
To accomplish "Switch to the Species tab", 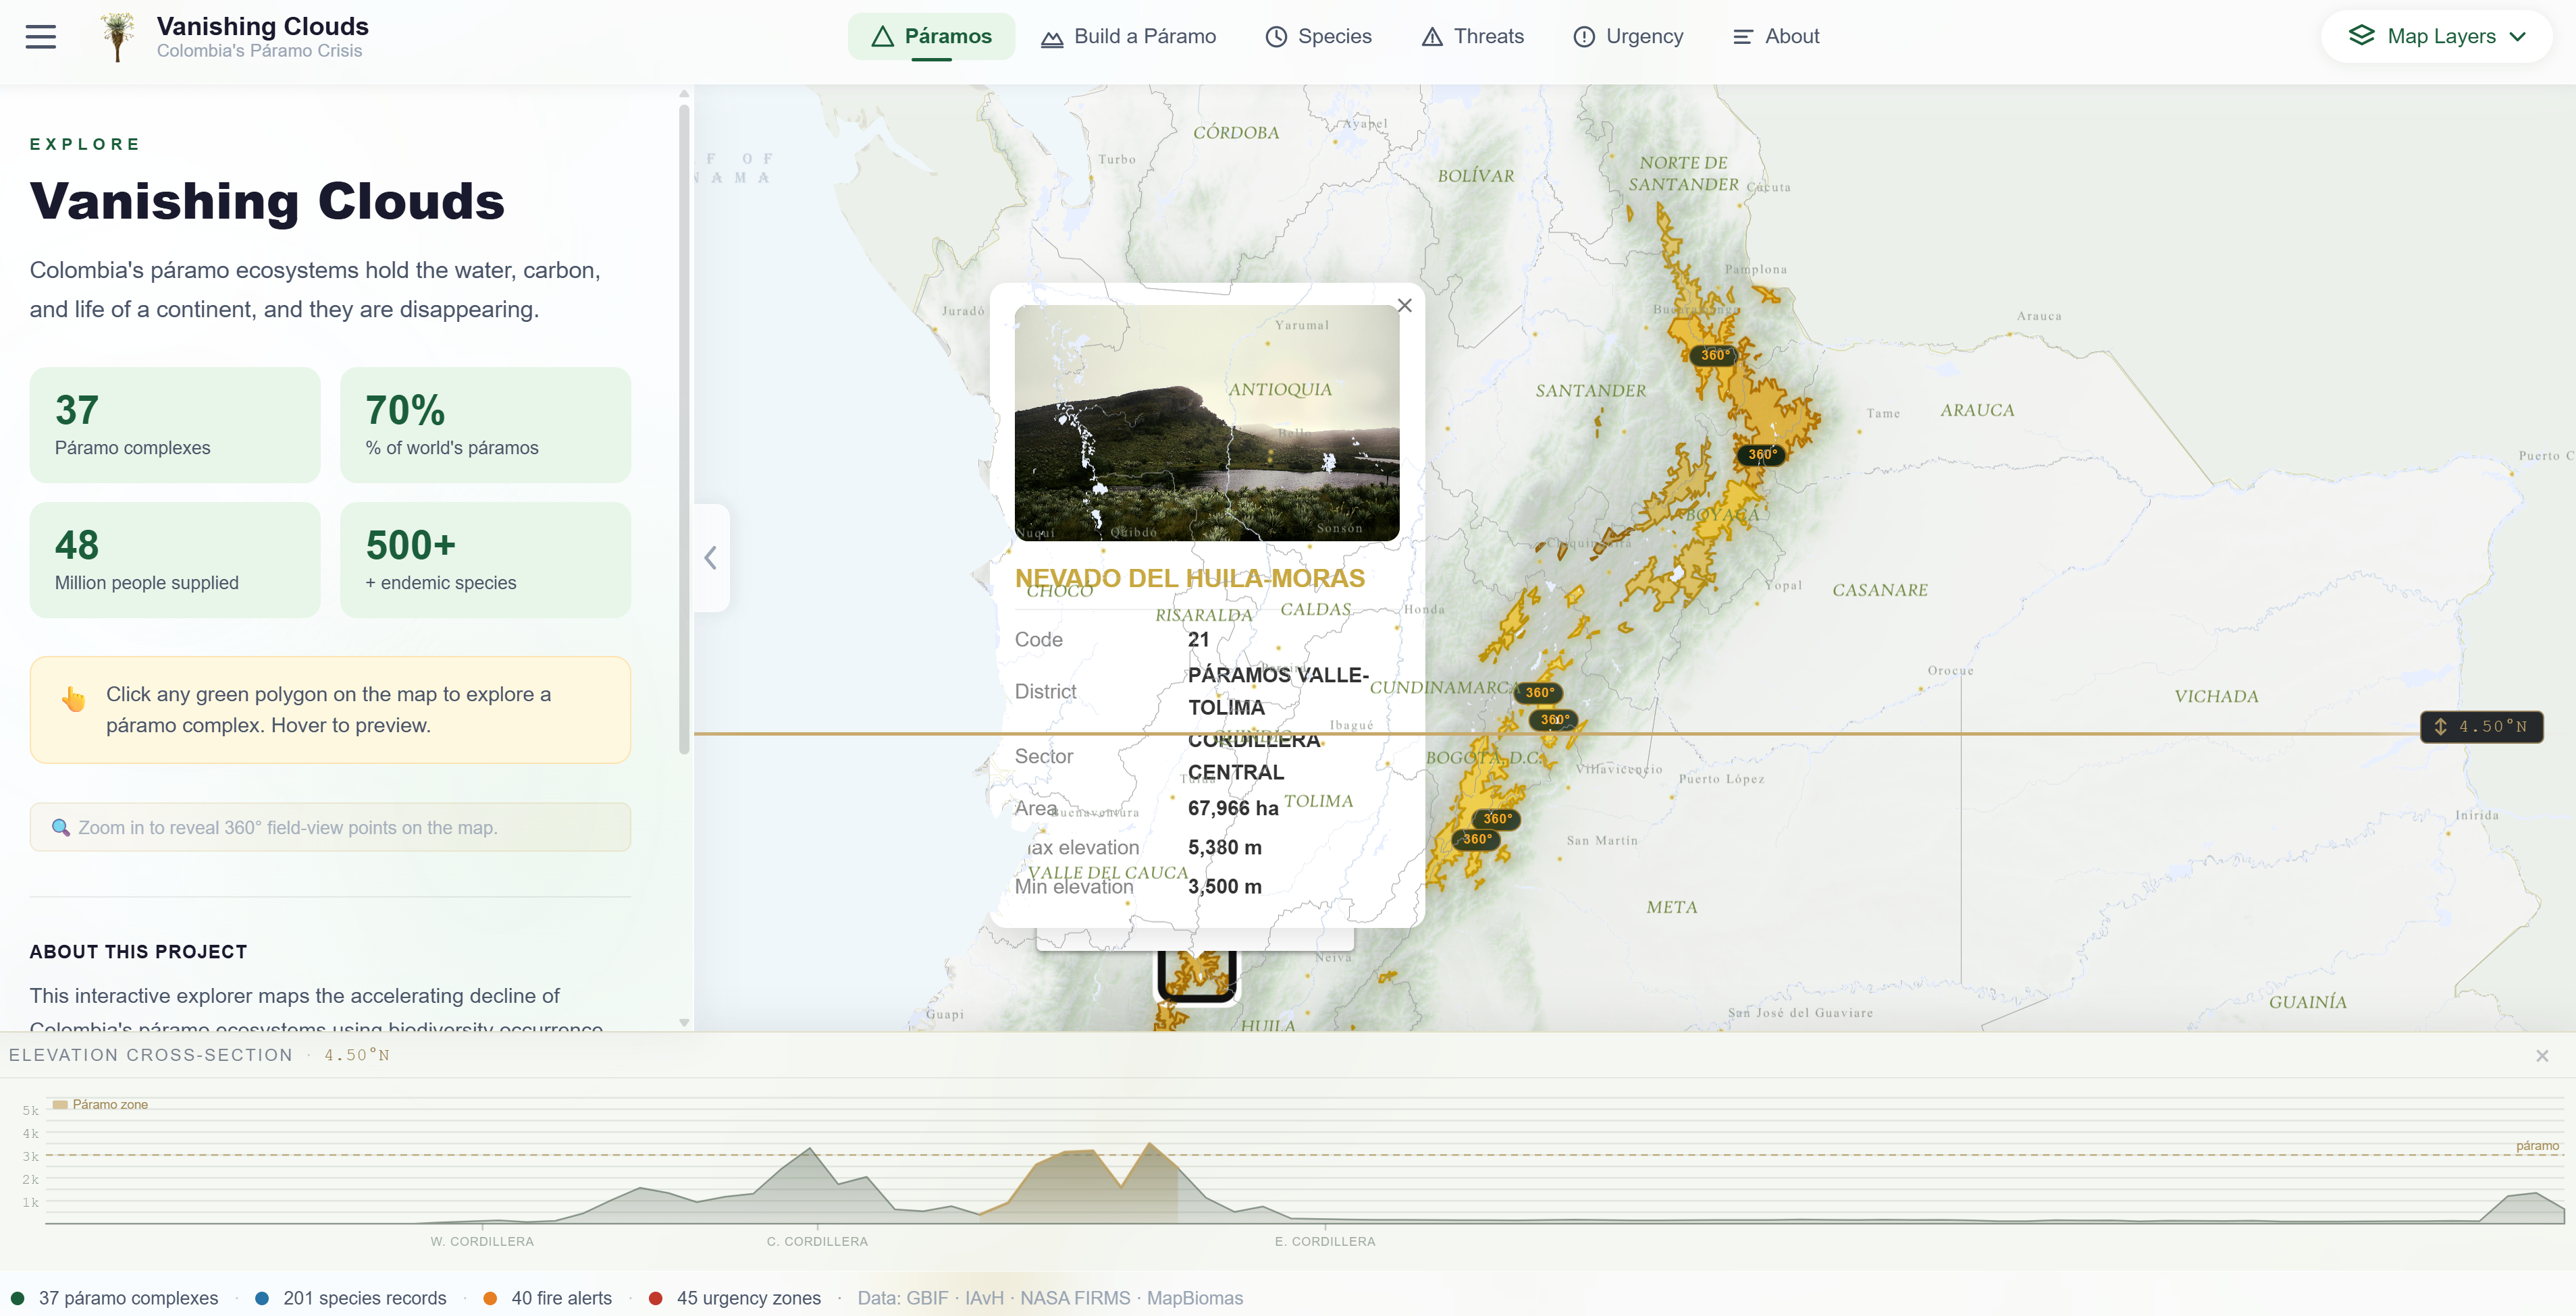I will (x=1318, y=37).
